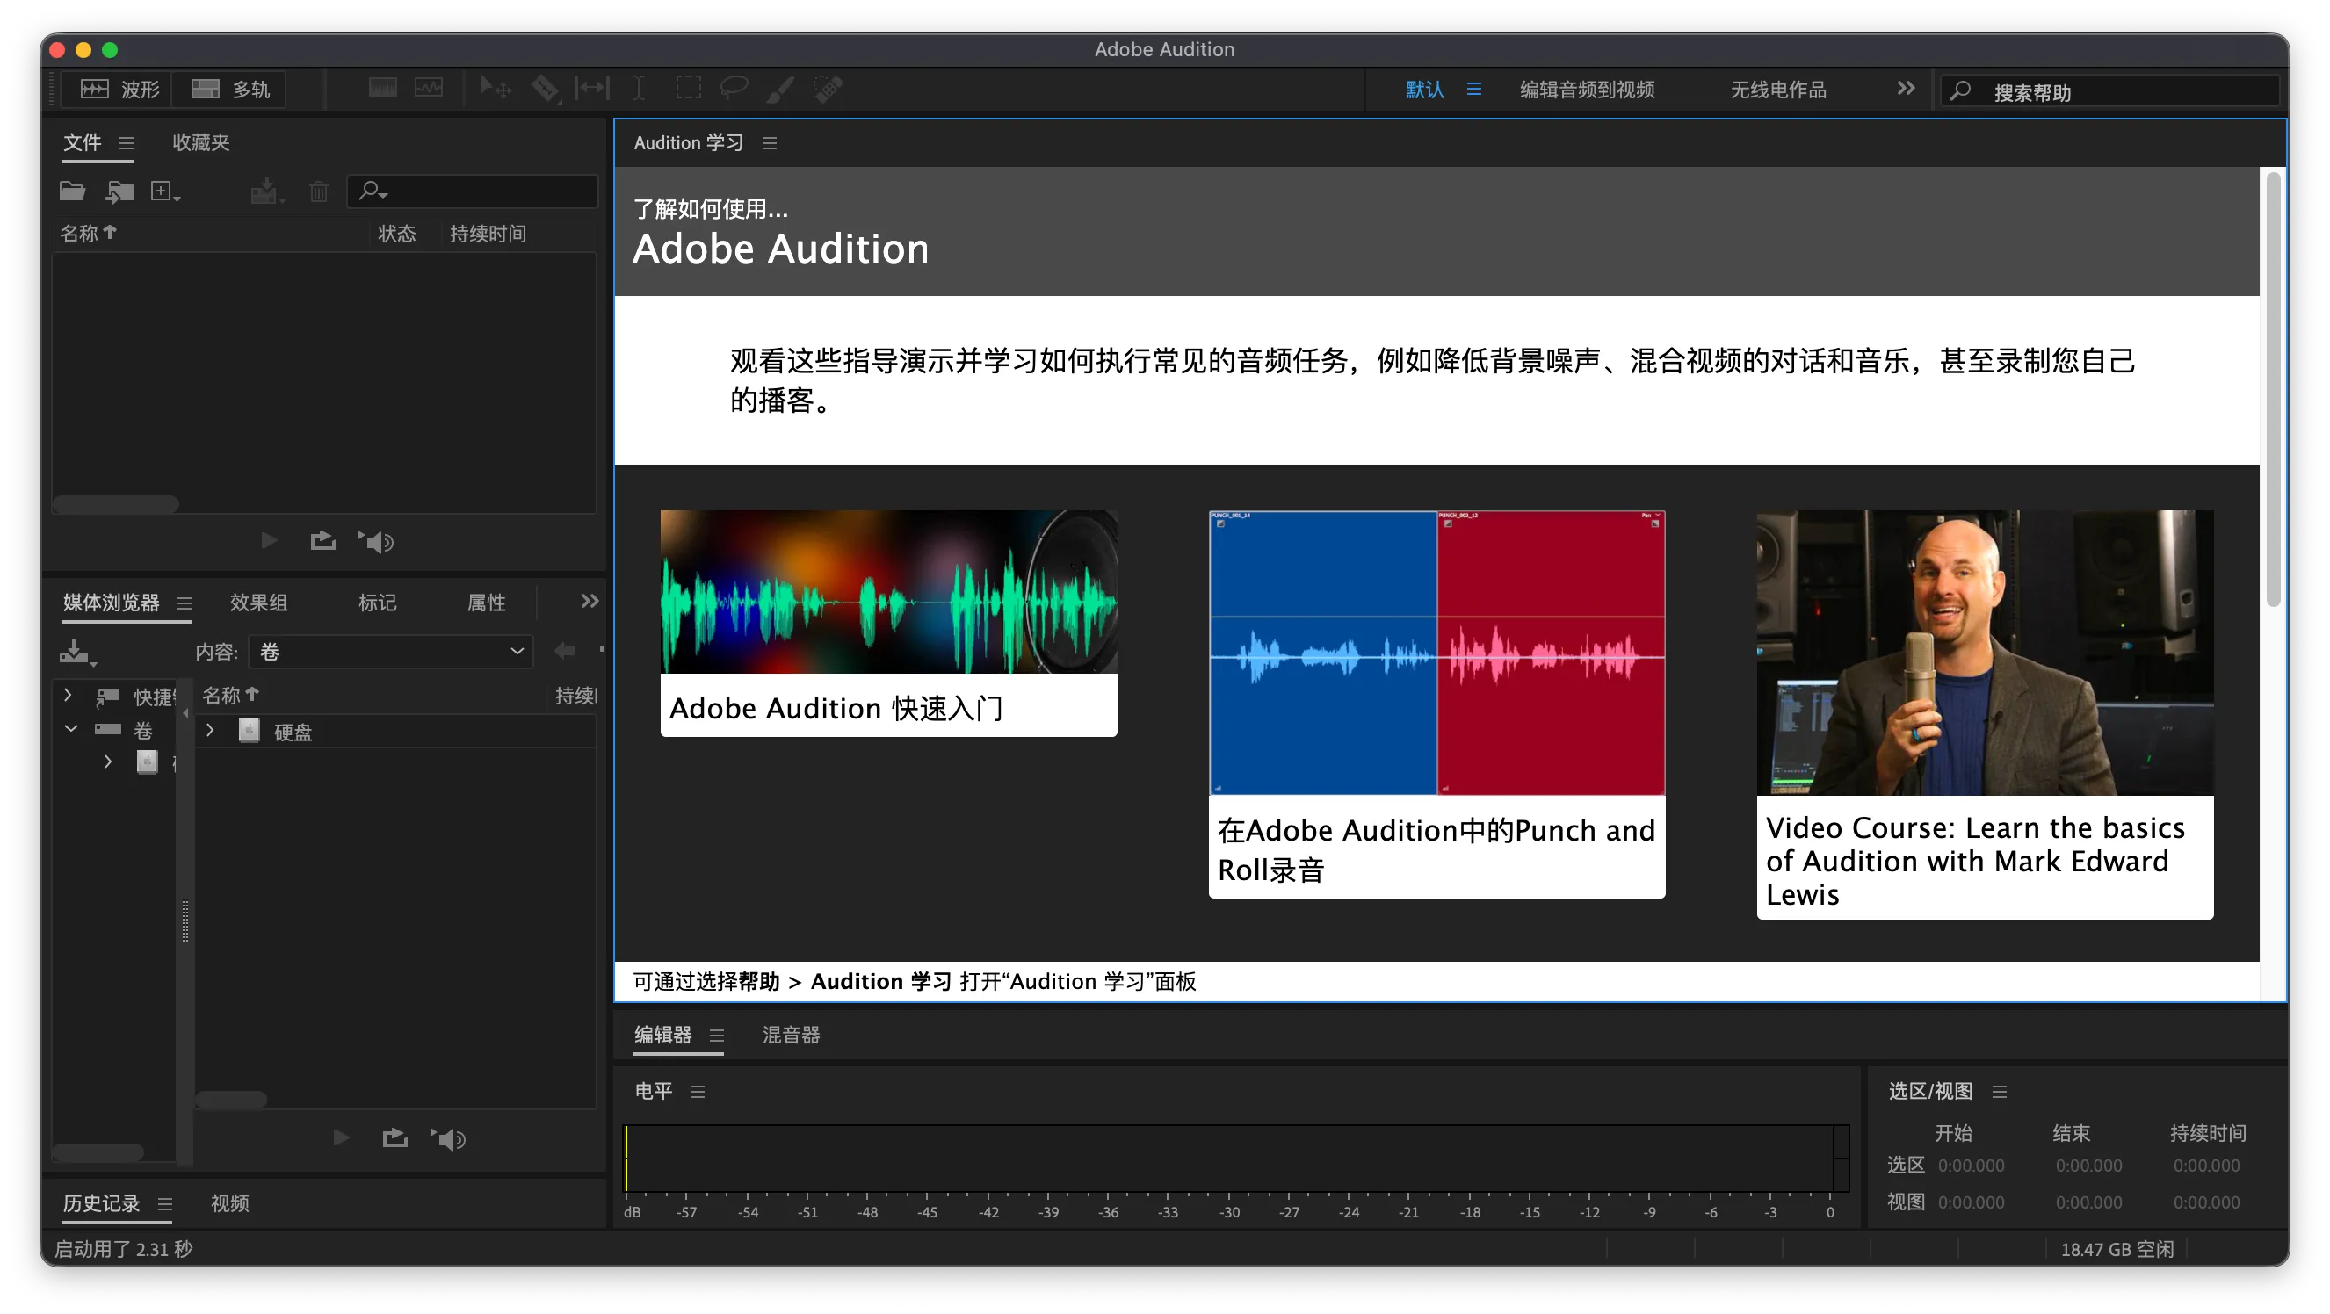Click the Learn panel vertical scrollbar
2330x1314 pixels.
[x=2272, y=389]
